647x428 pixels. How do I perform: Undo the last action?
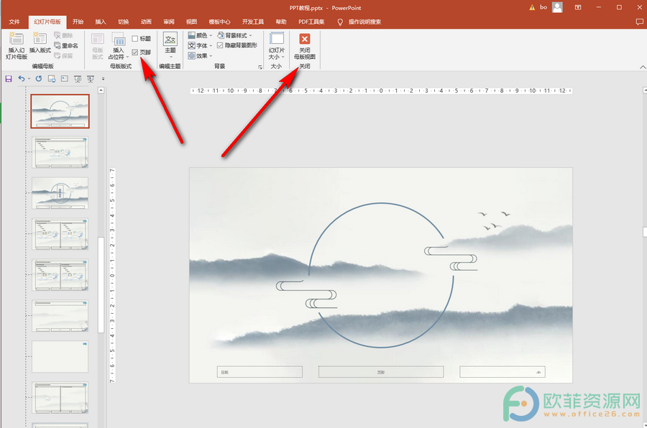pyautogui.click(x=22, y=78)
